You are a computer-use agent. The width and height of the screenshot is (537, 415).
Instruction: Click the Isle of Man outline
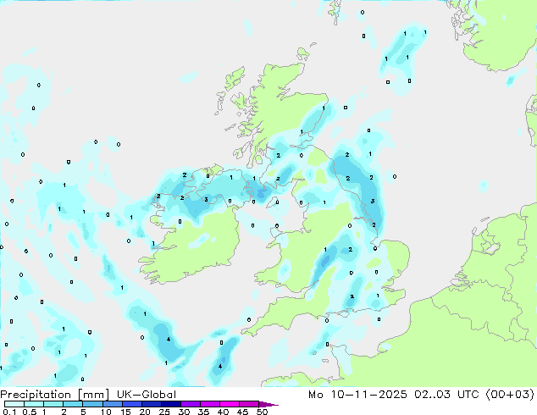click(272, 203)
